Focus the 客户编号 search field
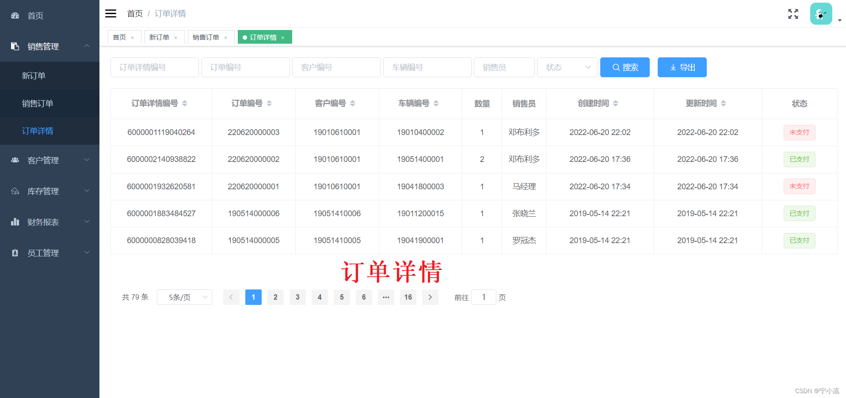 (336, 67)
